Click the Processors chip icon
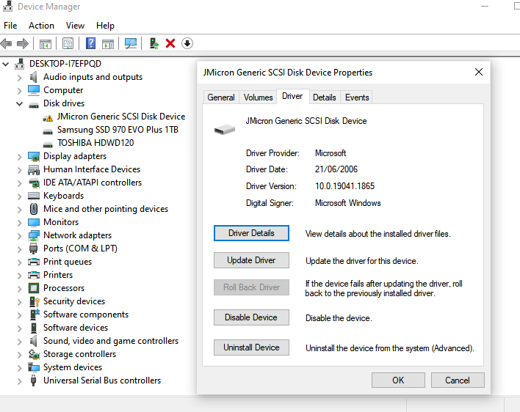The width and height of the screenshot is (520, 412). 34,288
